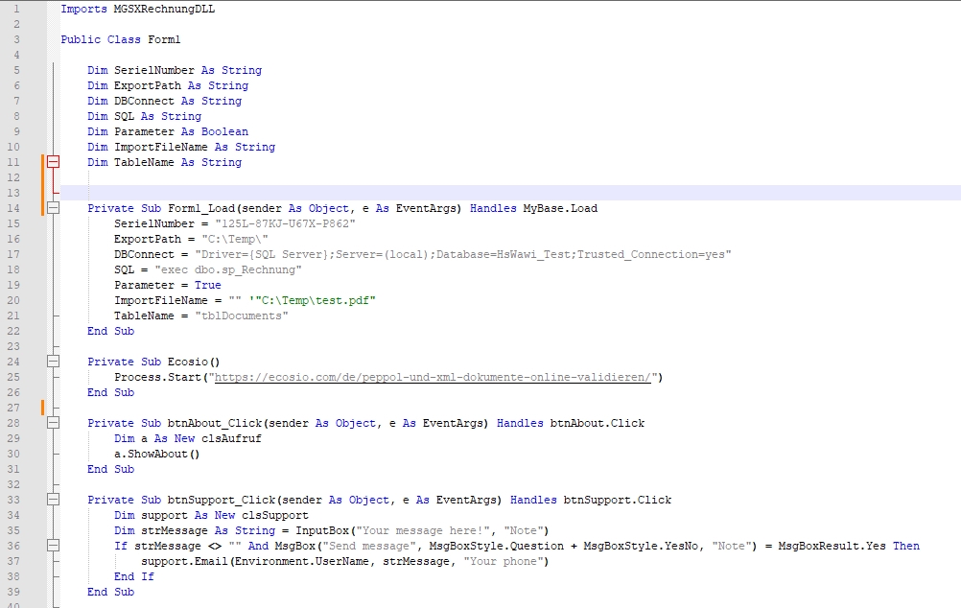Click the text "Imports MGSXRechnungDLL"
This screenshot has width=961, height=608.
click(138, 9)
